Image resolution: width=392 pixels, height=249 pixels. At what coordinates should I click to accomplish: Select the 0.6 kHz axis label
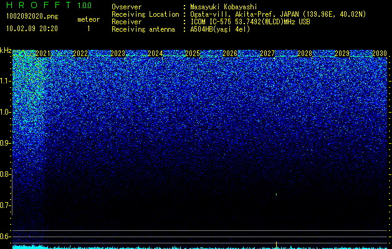tap(6, 237)
